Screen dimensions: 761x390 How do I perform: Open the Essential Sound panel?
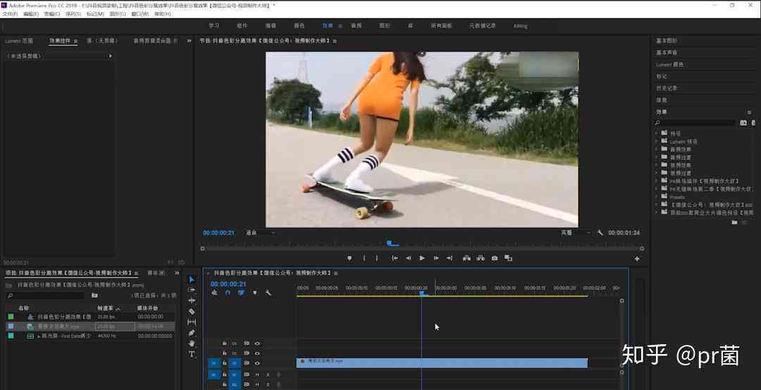pyautogui.click(x=667, y=52)
